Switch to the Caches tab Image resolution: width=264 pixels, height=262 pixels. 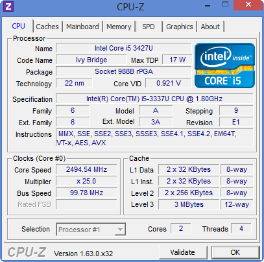(x=47, y=27)
